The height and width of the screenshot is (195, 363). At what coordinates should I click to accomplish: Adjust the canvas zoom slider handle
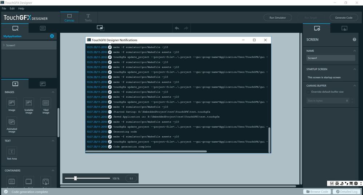click(x=75, y=178)
